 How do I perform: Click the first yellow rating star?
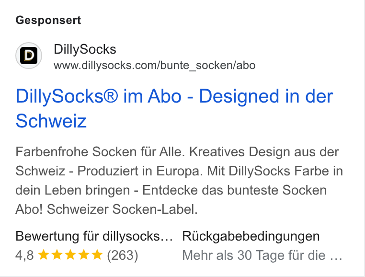tap(43, 254)
